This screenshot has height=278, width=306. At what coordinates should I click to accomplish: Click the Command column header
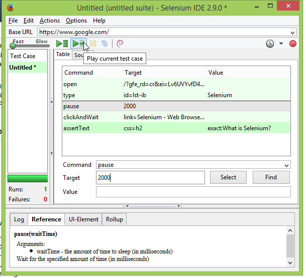click(x=92, y=73)
